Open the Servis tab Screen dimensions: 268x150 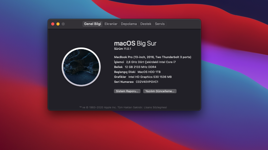[160, 24]
